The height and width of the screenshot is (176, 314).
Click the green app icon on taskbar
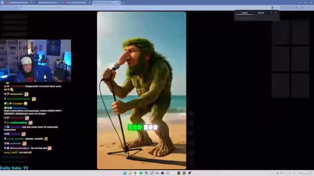pos(141,173)
